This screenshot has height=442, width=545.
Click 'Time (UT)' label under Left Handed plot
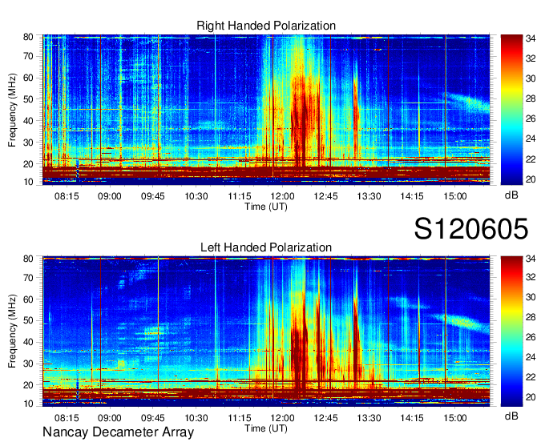pyautogui.click(x=266, y=428)
